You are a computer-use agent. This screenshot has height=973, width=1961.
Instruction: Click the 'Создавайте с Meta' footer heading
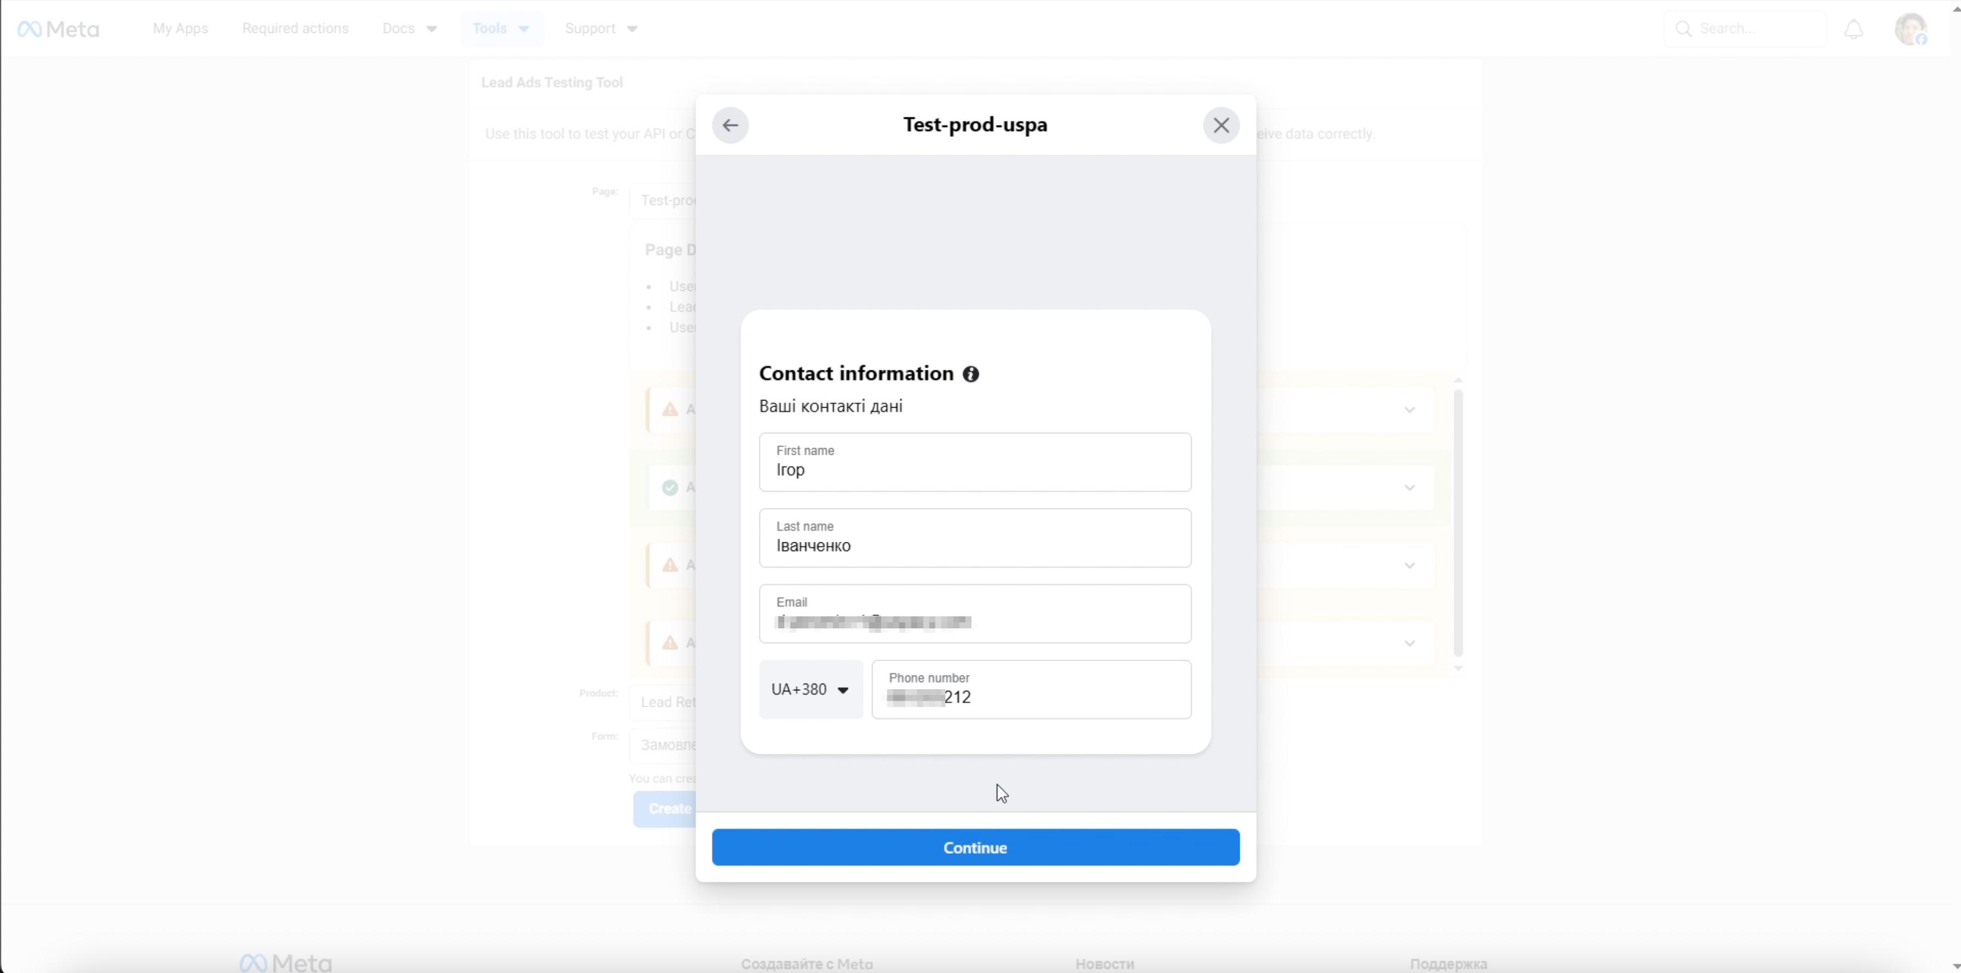[x=807, y=964]
